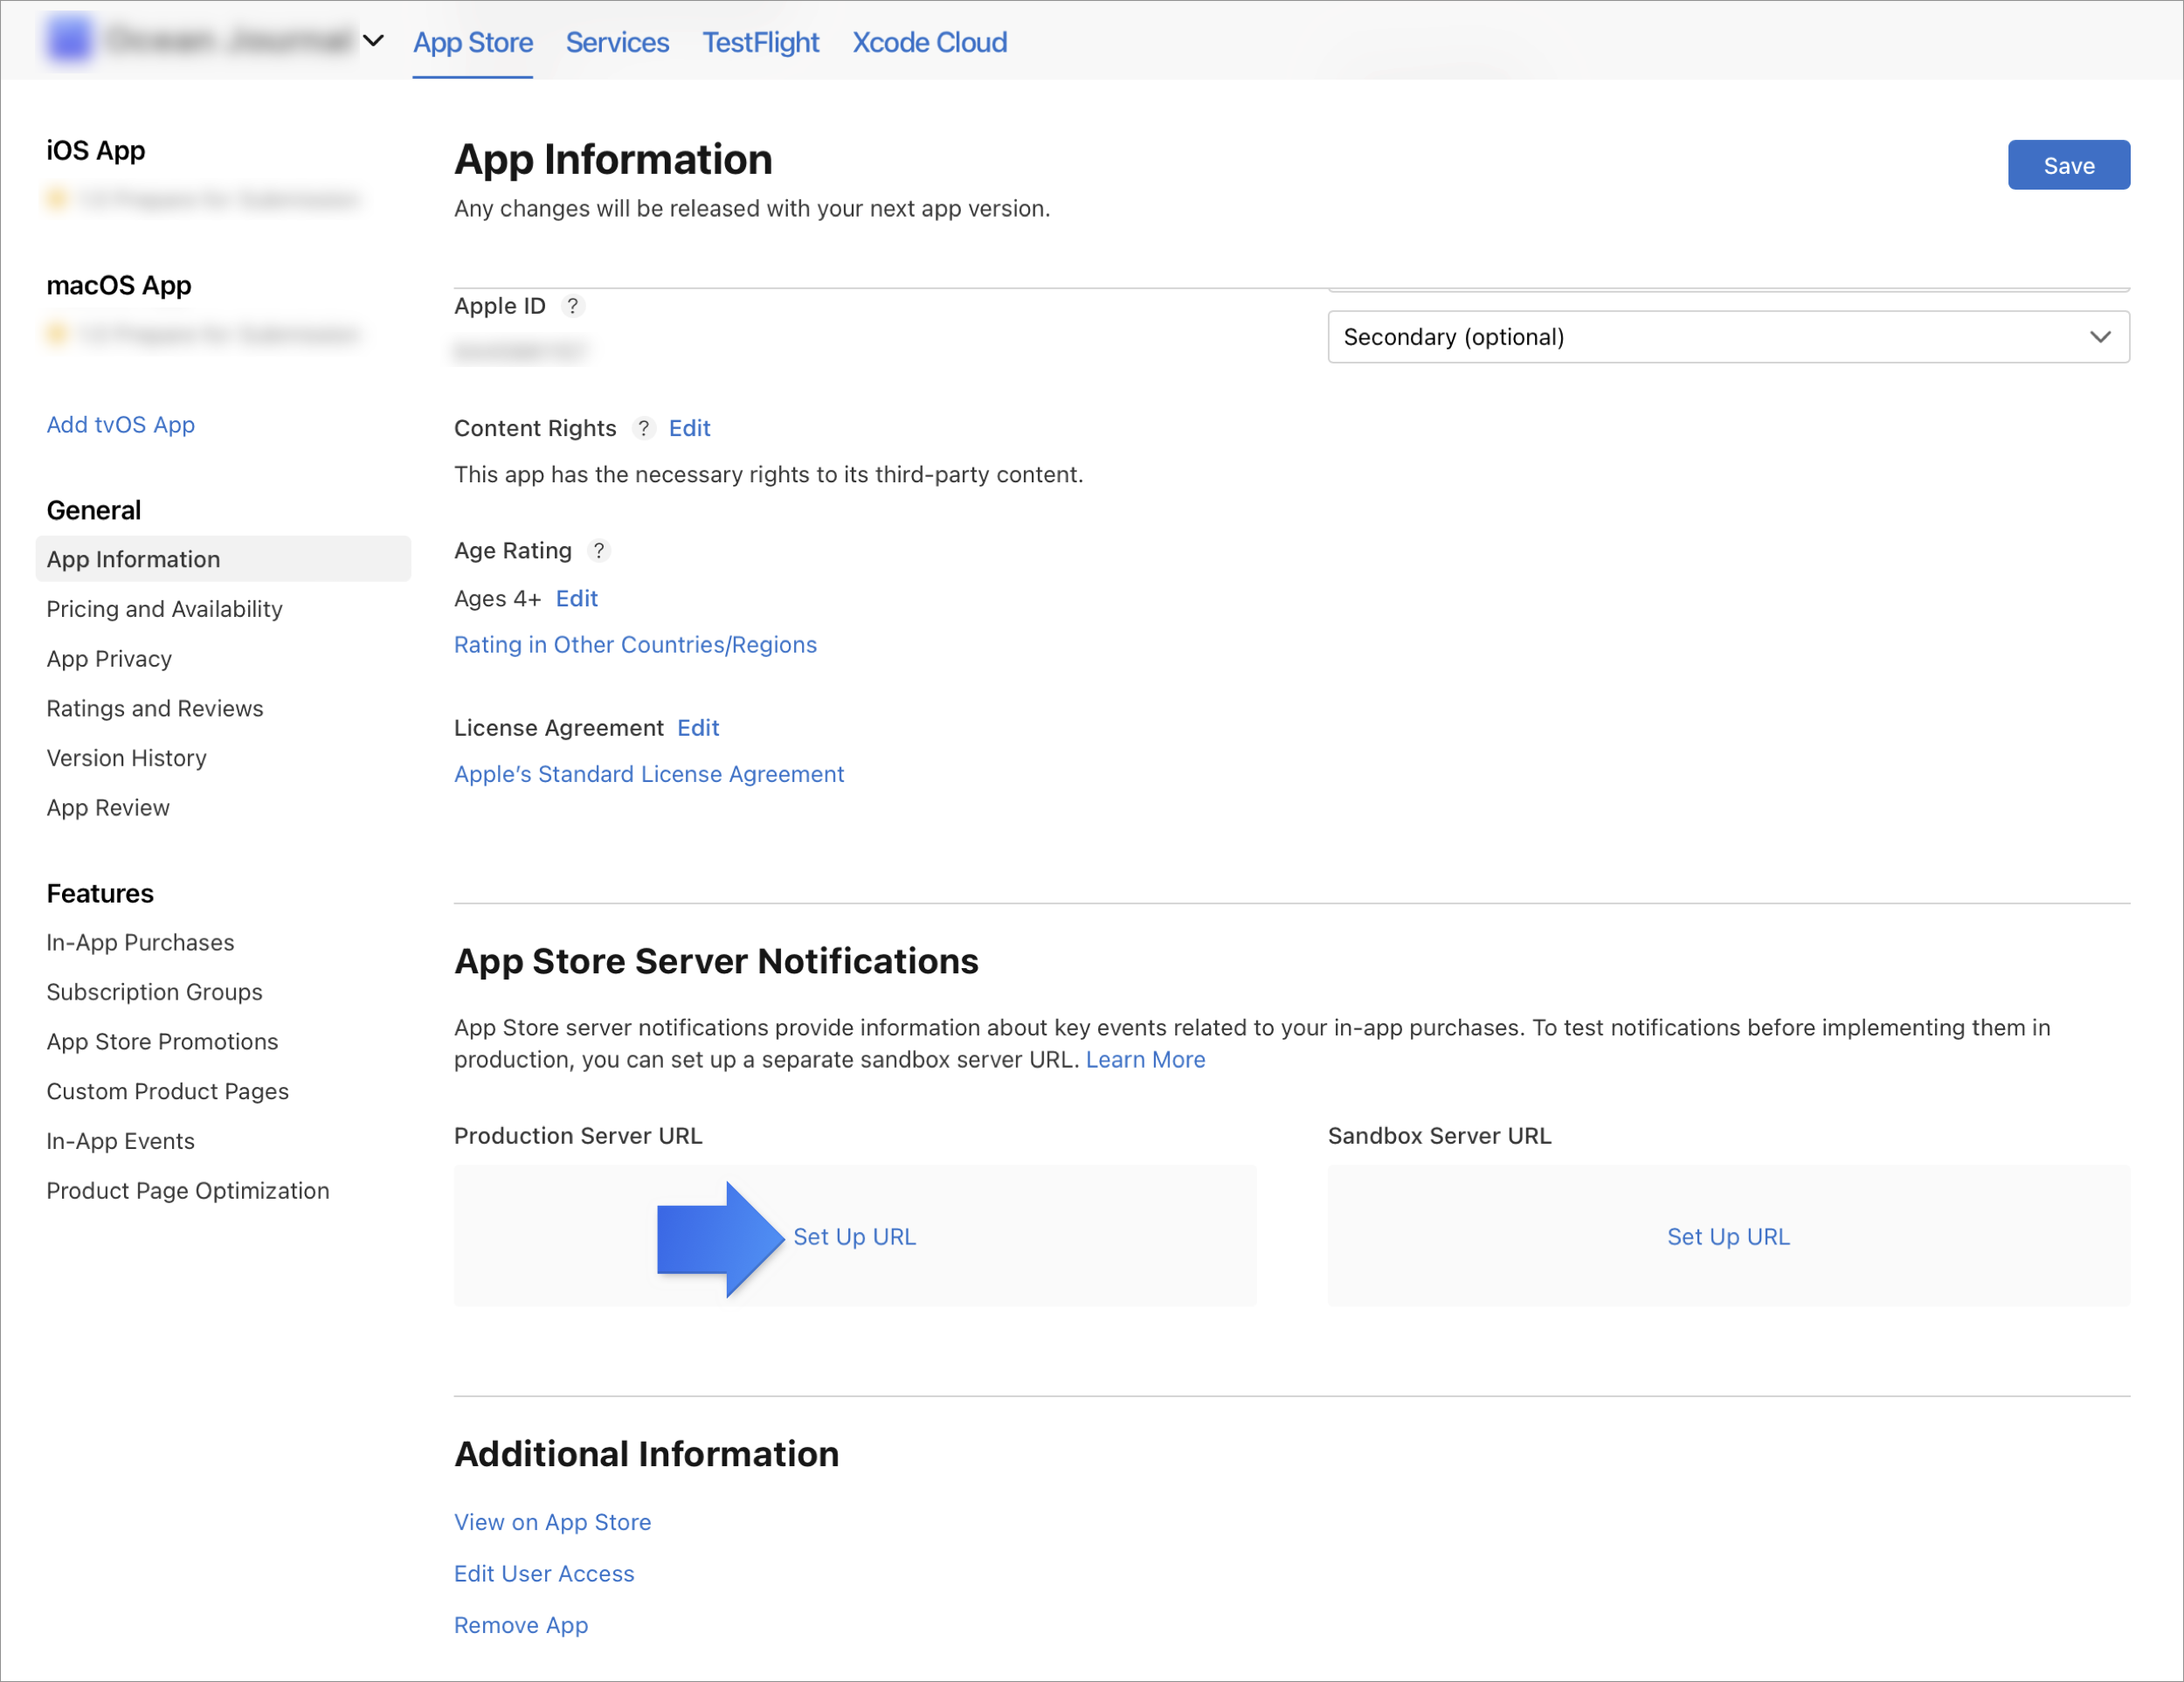Navigate to In-App Purchases section
Viewport: 2184px width, 1682px height.
click(140, 942)
